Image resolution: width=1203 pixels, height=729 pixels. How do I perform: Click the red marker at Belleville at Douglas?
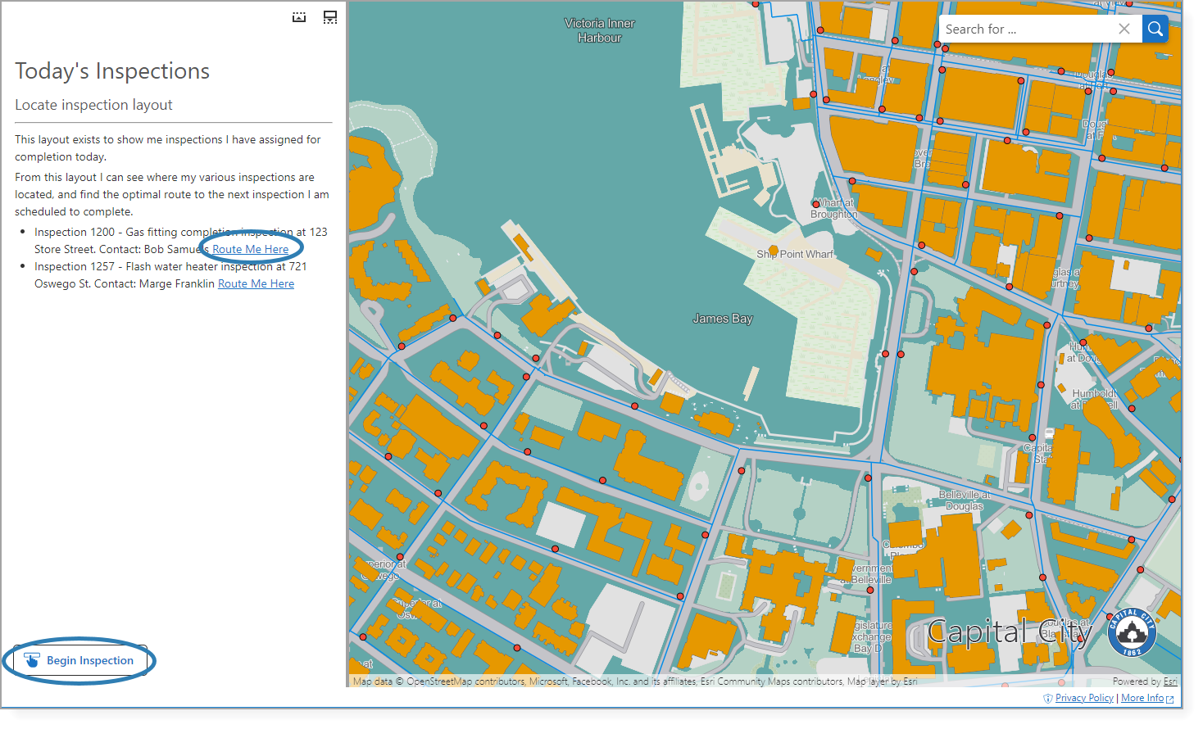coord(1029,515)
